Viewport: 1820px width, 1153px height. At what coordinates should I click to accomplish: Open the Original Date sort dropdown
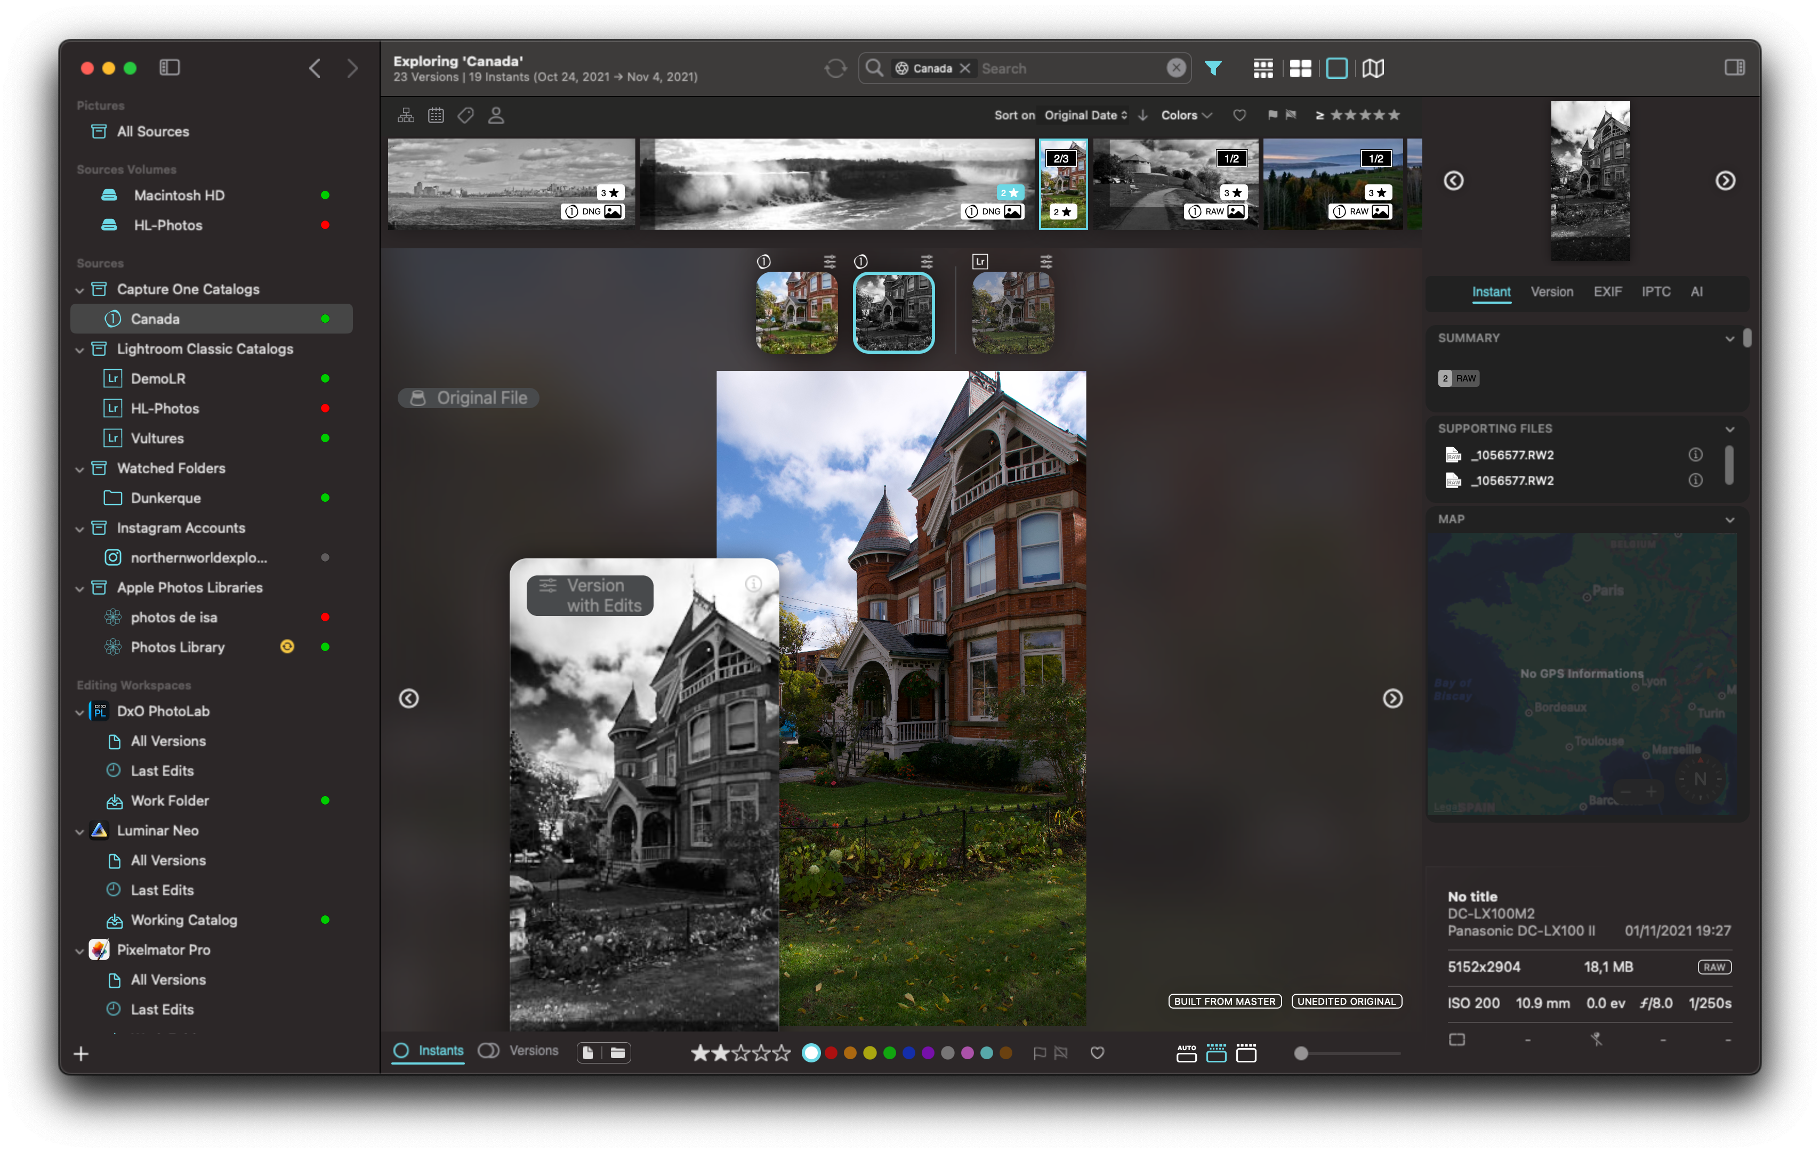pos(1086,116)
